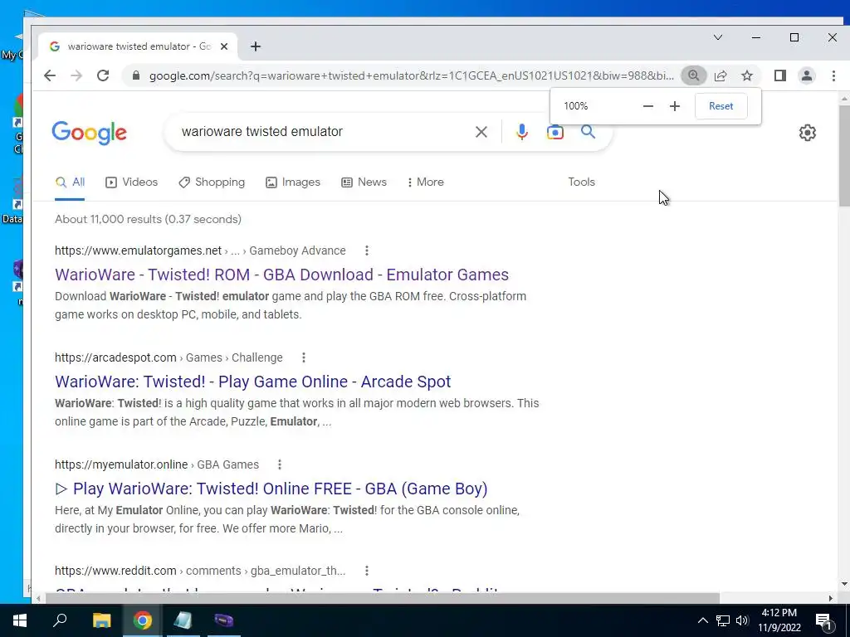Screen dimensions: 850x637
Task: View site information via lock icon
Action: [136, 75]
